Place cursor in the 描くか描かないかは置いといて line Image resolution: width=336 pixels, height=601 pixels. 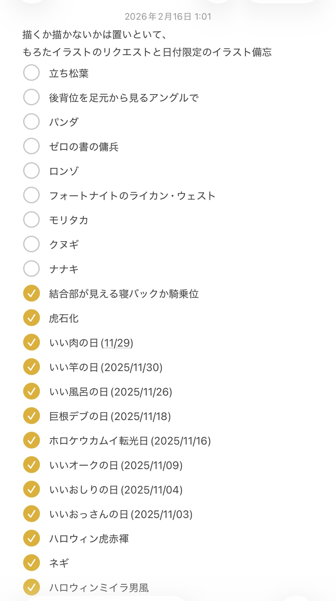[x=94, y=35]
